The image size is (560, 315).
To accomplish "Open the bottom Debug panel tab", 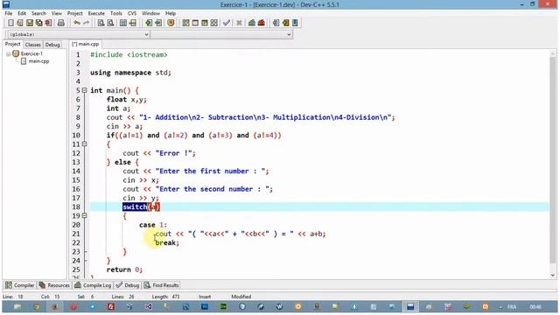I will 128,285.
